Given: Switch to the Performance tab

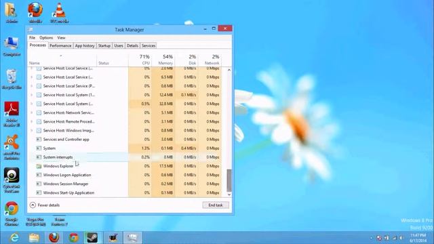Looking at the screenshot, I should [x=60, y=45].
